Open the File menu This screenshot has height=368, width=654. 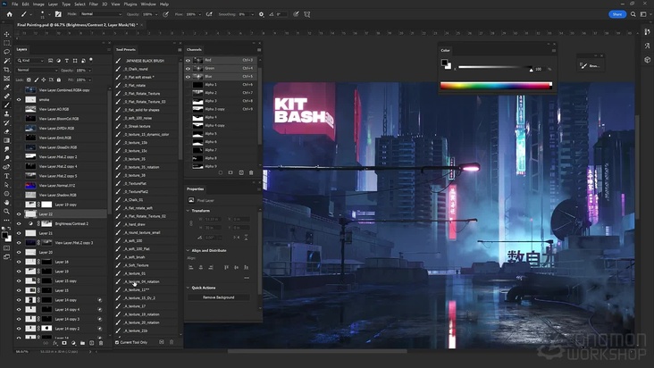pyautogui.click(x=14, y=4)
